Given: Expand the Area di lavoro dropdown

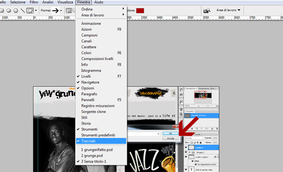Looking at the screenshot, I should (228, 10).
